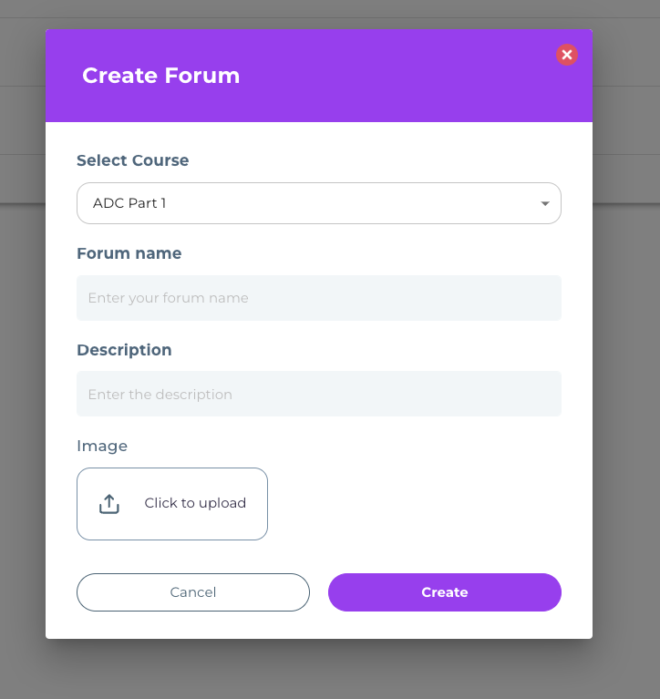Cancel forum creation
Viewport: 660px width, 699px height.
(193, 592)
